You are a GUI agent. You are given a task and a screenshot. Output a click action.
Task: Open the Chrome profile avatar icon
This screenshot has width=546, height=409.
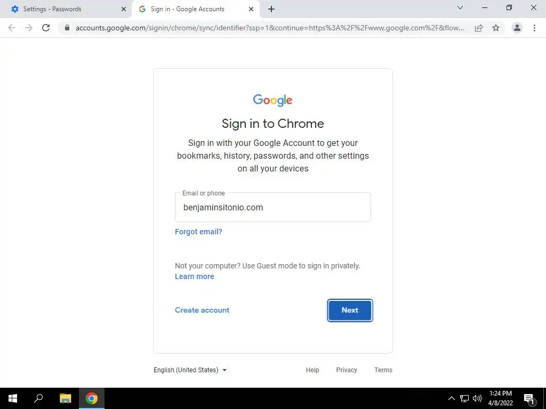pos(517,28)
